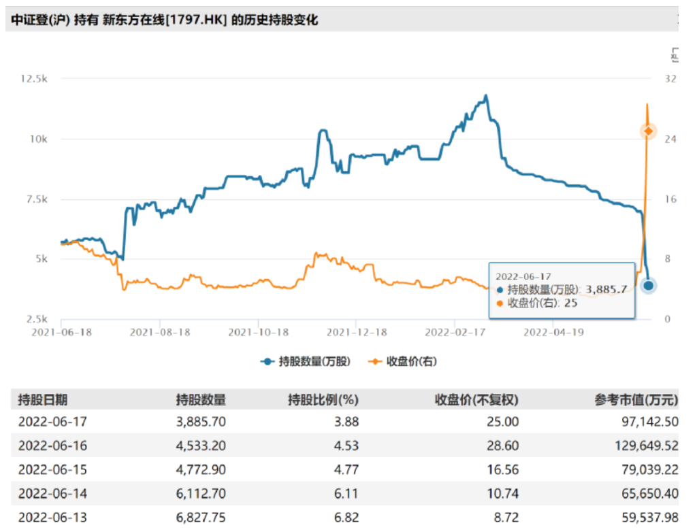Click the holdings value 4,772.90

[201, 469]
